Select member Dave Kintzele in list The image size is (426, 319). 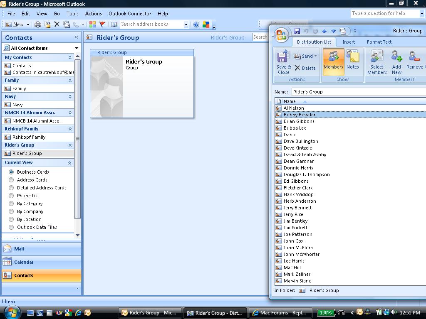click(x=350, y=148)
